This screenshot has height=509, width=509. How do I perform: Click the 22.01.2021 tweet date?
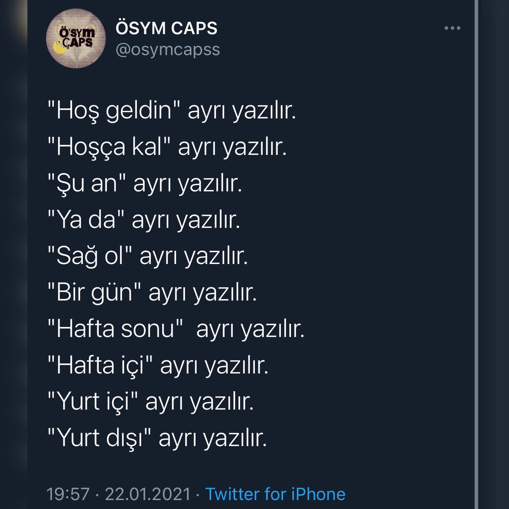[148, 494]
